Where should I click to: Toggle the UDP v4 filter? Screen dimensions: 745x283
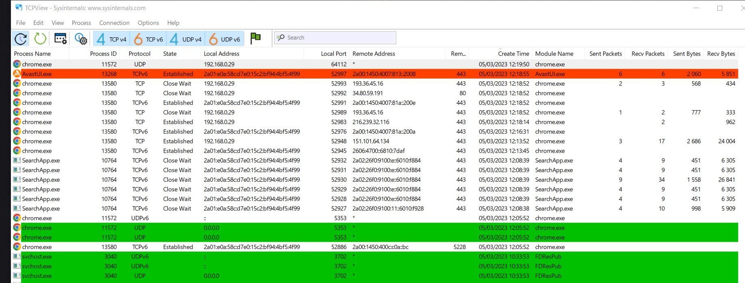pyautogui.click(x=186, y=39)
